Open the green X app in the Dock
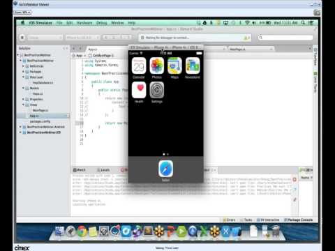Screen dimensions: 335x251 pos(204,231)
